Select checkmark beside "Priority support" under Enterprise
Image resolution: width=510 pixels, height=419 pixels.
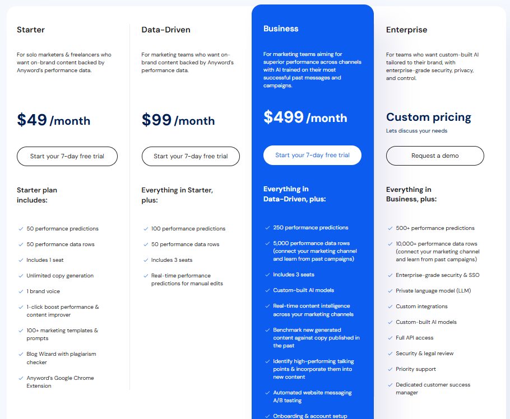pyautogui.click(x=390, y=369)
